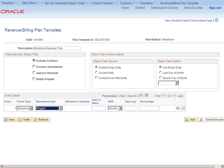Click Add to Favorites
Viewport: 224px width, 168px height.
[194, 8]
